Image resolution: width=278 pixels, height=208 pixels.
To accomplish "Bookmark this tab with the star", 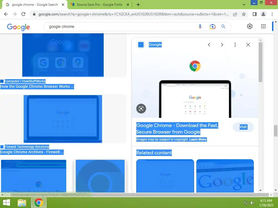I will click(244, 14).
